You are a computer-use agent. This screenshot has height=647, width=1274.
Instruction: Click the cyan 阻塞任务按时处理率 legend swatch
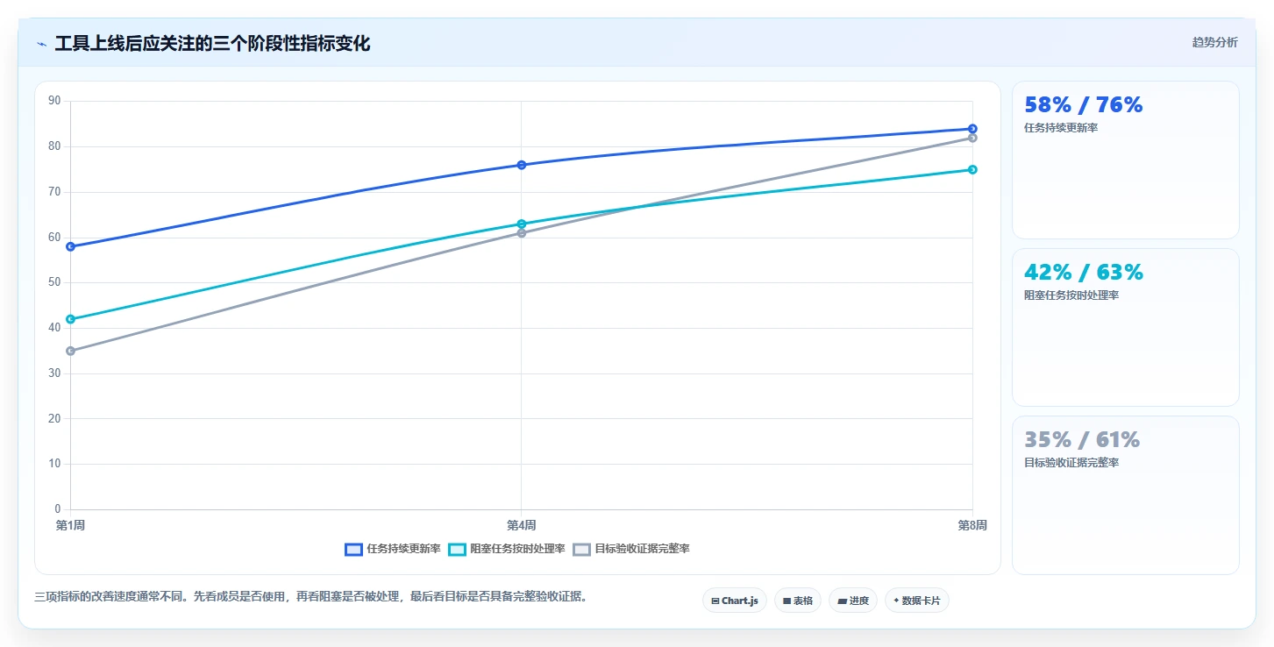(457, 549)
